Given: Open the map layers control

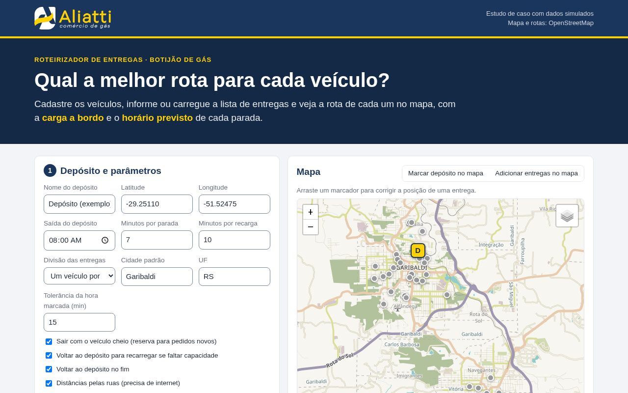Looking at the screenshot, I should (x=567, y=216).
